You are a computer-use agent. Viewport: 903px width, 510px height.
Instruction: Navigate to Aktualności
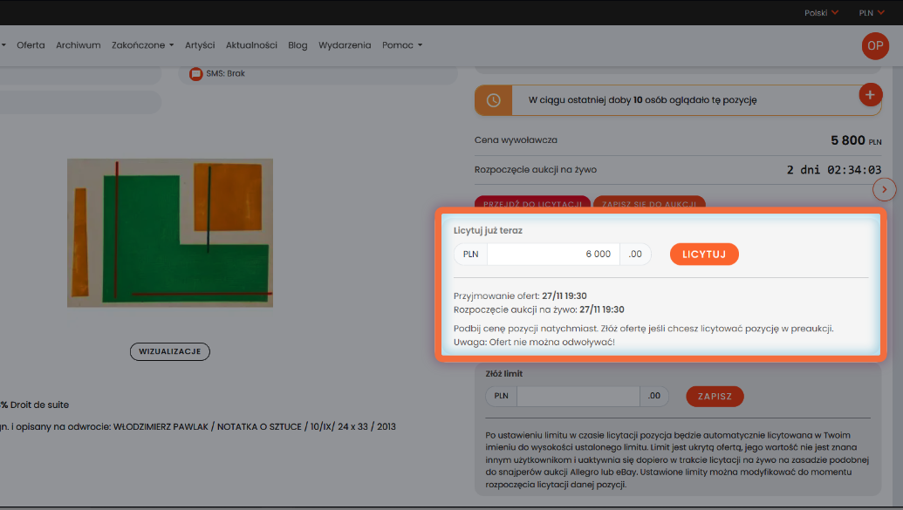point(251,45)
